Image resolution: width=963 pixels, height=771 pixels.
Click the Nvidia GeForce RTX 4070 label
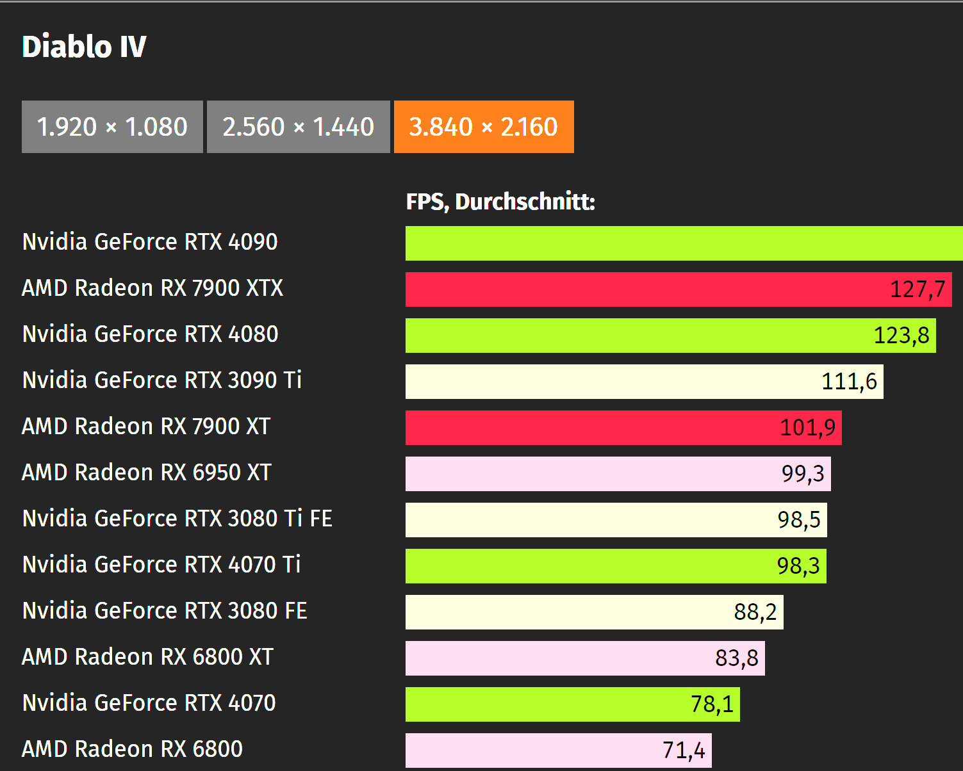[149, 703]
